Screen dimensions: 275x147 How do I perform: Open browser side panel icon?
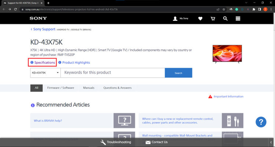[260, 9]
